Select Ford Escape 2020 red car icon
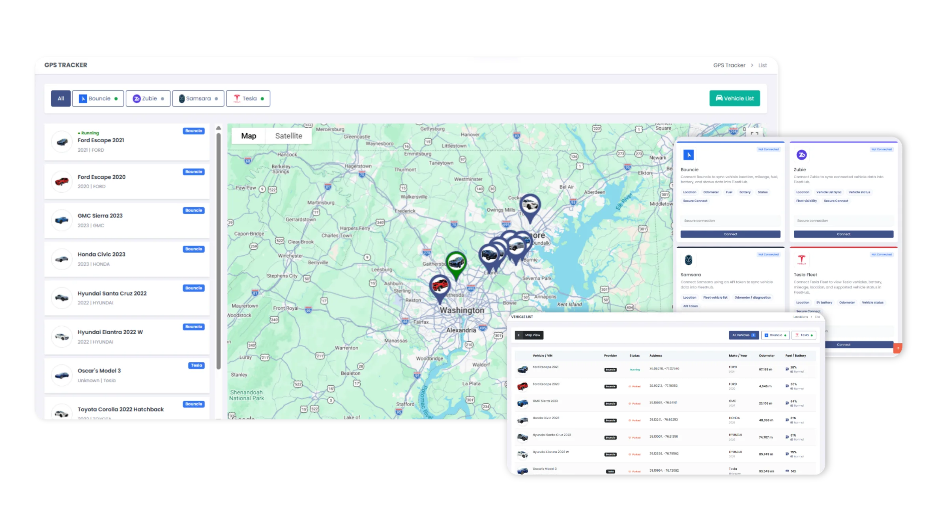This screenshot has height=532, width=947. tap(62, 182)
